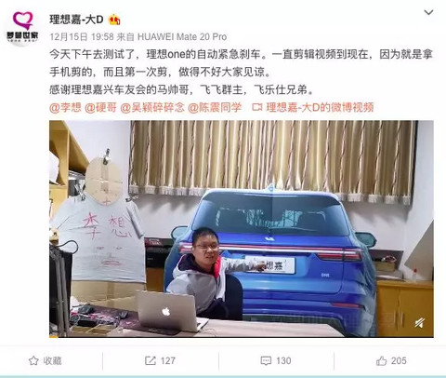Open the @硬哥 mention
This screenshot has width=446, height=378.
click(100, 107)
